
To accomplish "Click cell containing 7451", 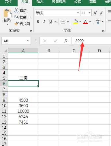I will click(23, 122).
